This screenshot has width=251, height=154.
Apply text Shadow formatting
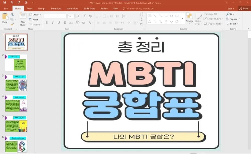(65, 23)
